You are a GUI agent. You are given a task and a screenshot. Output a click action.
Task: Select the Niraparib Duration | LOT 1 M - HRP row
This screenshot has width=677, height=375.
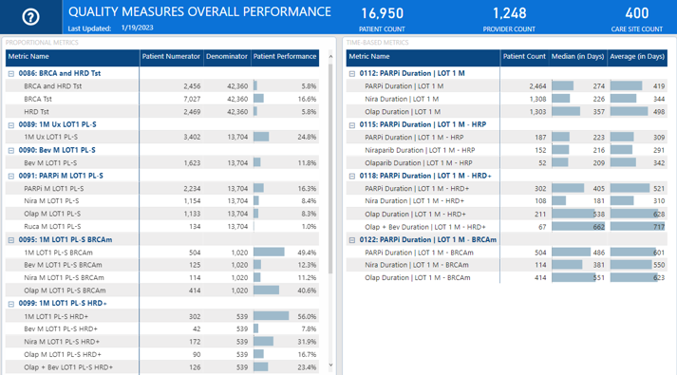click(x=507, y=150)
